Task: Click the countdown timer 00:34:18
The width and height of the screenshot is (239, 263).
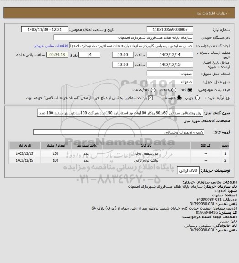Action: (57, 55)
